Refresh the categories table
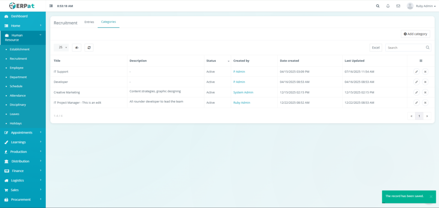This screenshot has height=208, width=439. [89, 47]
